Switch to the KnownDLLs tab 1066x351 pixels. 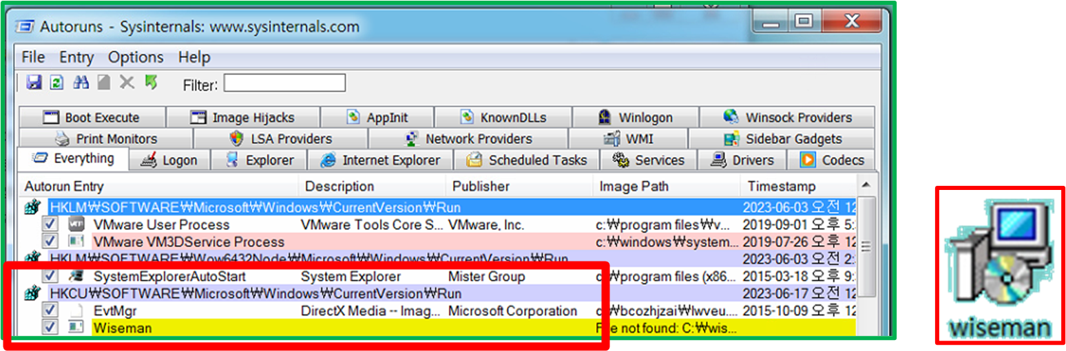point(503,118)
